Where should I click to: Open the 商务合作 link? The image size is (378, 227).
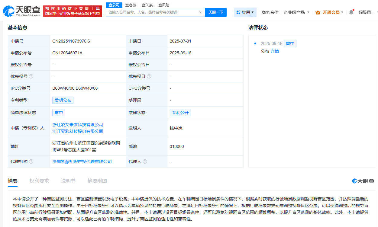click(x=270, y=12)
